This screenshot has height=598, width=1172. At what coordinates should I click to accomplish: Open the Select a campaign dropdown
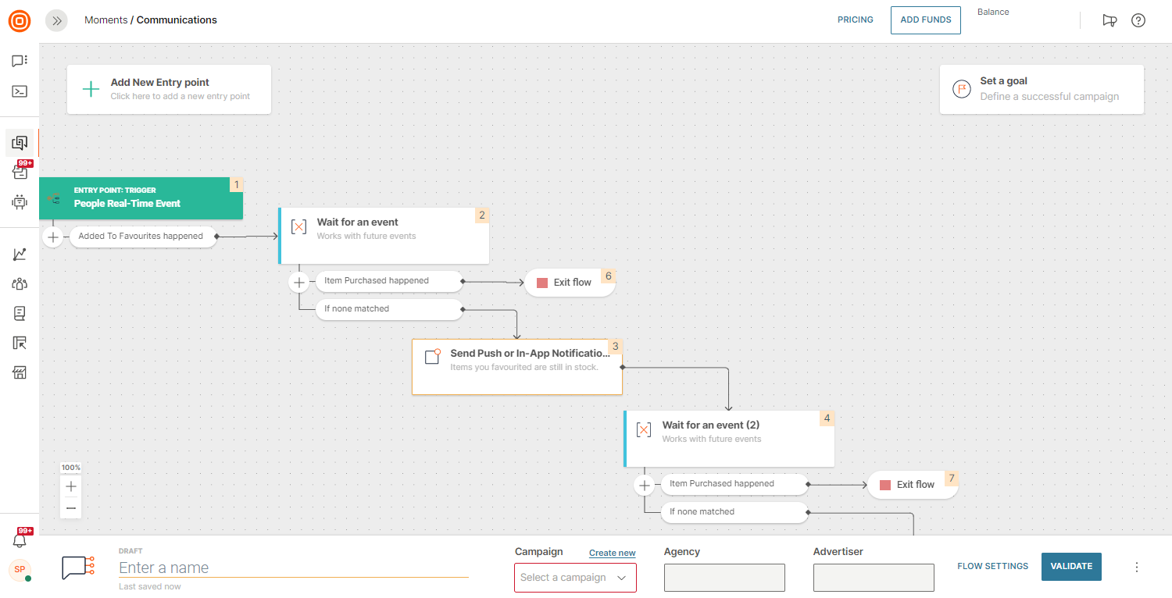[x=575, y=578]
